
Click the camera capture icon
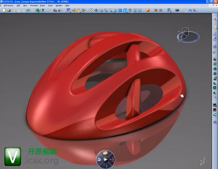pos(177,10)
